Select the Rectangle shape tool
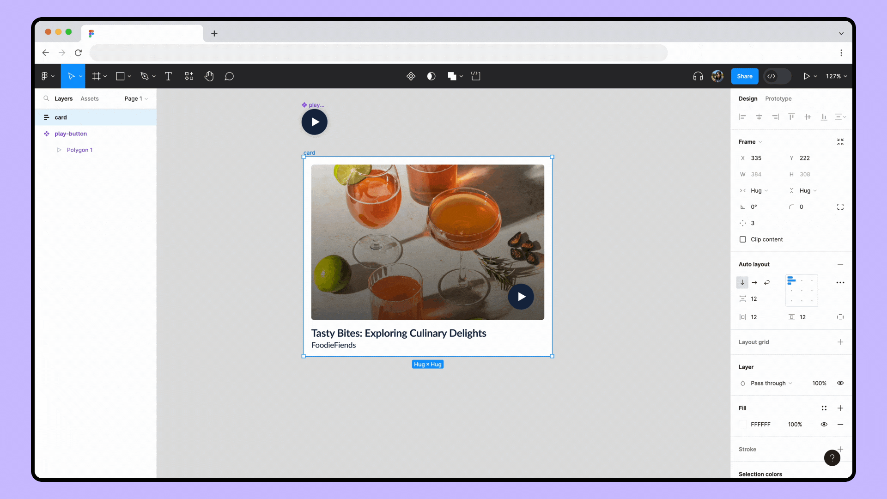 [x=121, y=76]
